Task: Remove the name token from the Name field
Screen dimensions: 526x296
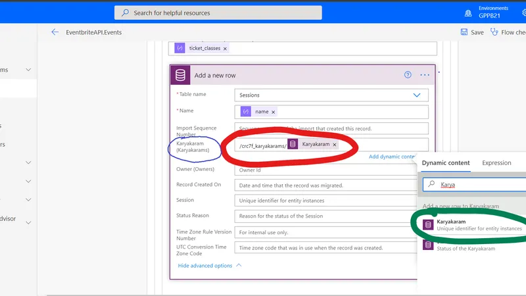Action: [273, 112]
